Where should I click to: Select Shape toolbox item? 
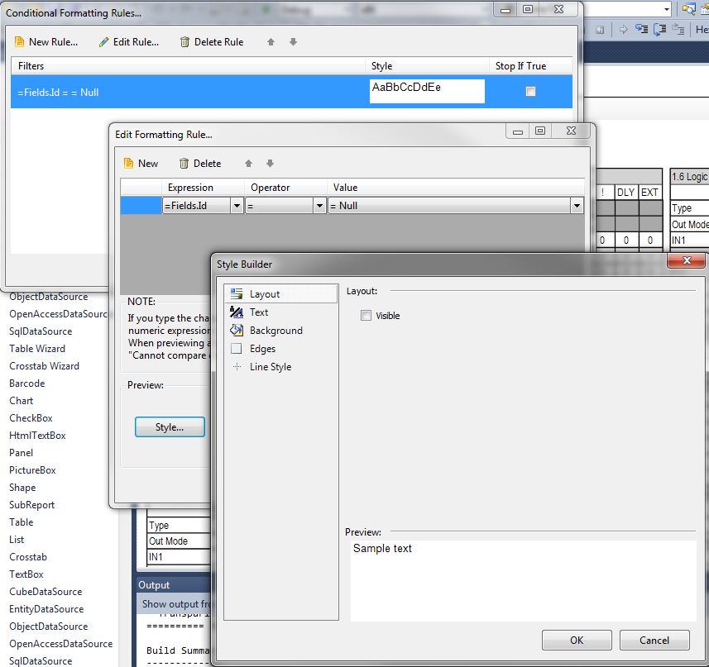coord(22,488)
